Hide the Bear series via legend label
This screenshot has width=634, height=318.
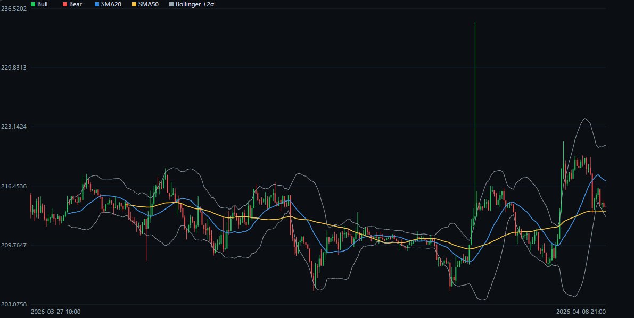coord(75,4)
